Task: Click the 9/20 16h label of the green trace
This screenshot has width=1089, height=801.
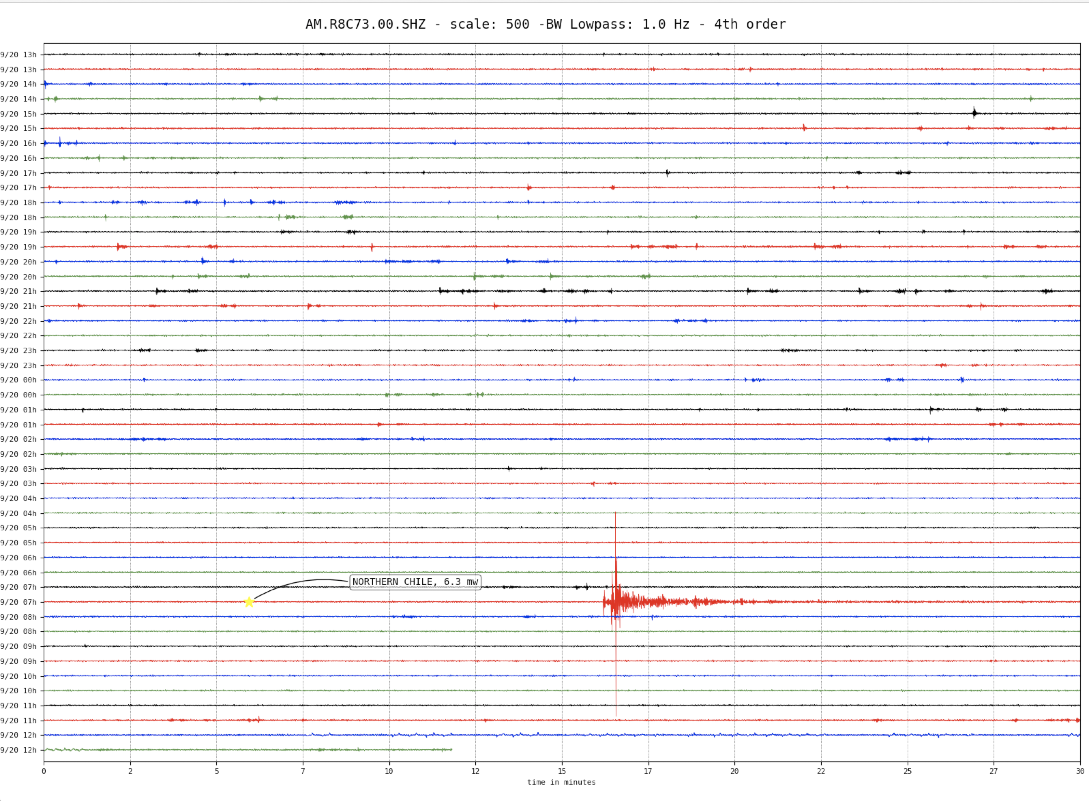Action: [18, 158]
